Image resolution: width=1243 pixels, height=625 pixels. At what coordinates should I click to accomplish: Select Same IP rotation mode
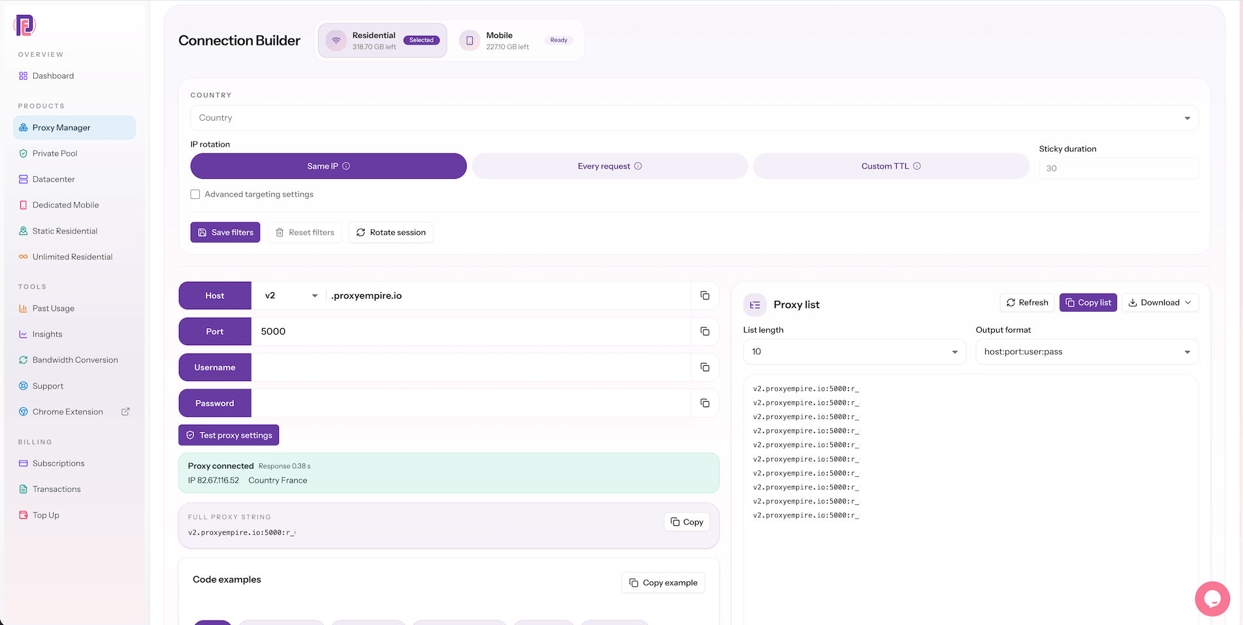coord(329,166)
